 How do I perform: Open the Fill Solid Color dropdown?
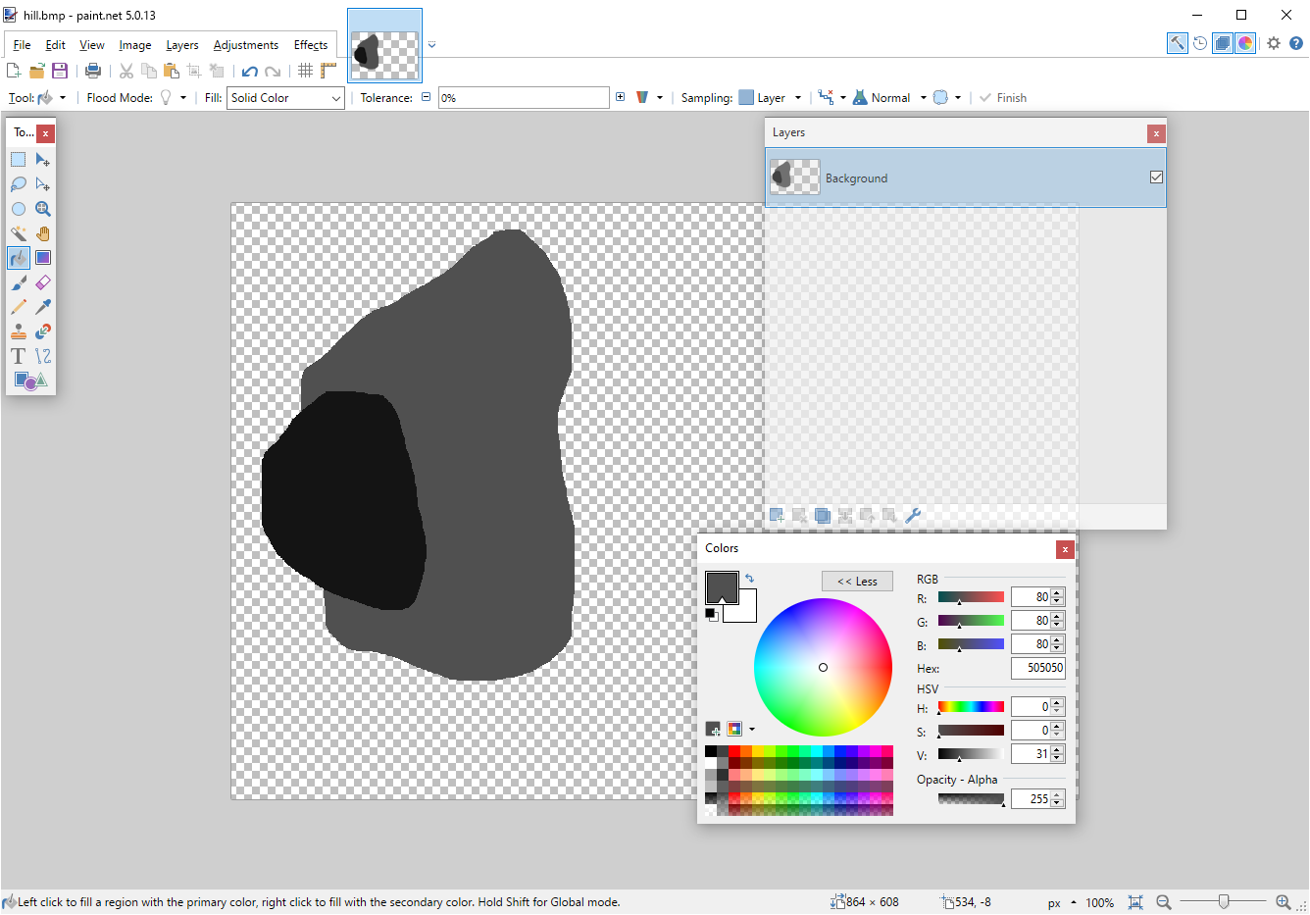coord(285,98)
